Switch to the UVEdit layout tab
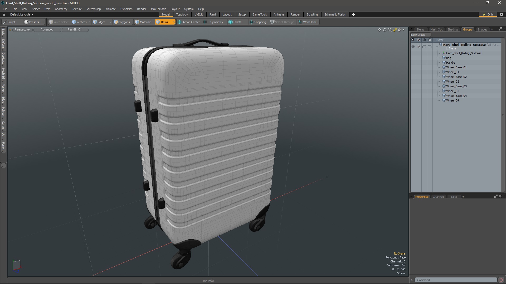 (198, 14)
